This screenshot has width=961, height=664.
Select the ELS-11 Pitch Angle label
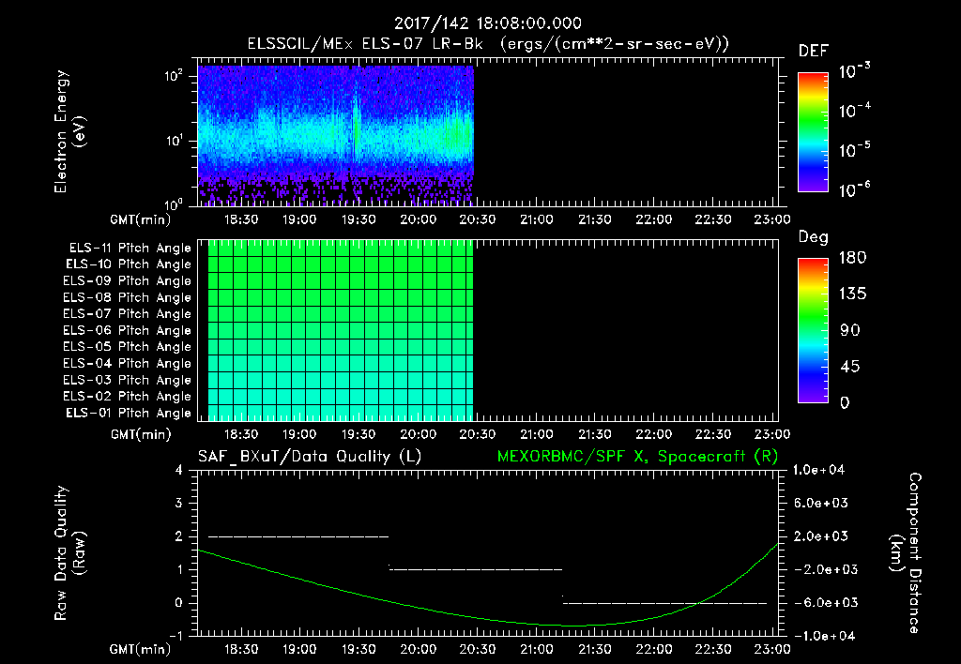(x=130, y=249)
